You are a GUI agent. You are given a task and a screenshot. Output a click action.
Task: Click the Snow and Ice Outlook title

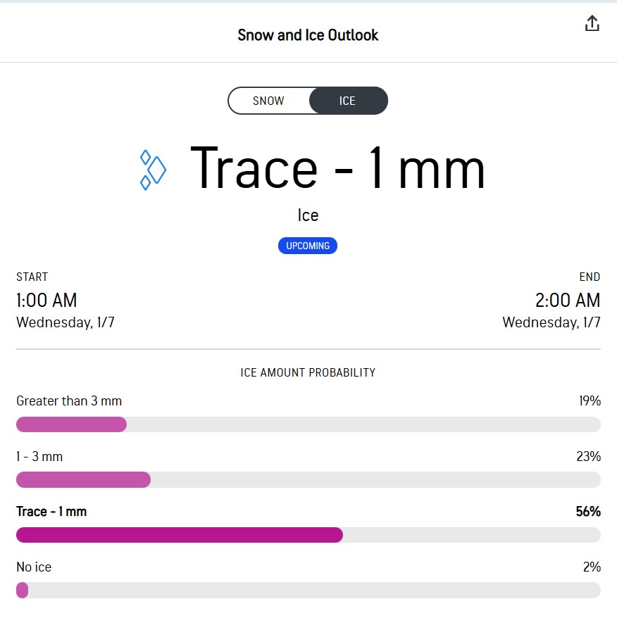point(308,35)
